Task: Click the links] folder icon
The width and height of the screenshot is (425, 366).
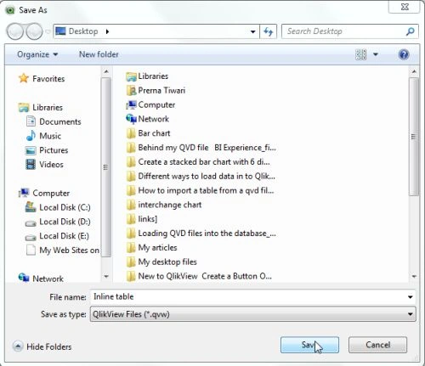Action: pyautogui.click(x=131, y=219)
